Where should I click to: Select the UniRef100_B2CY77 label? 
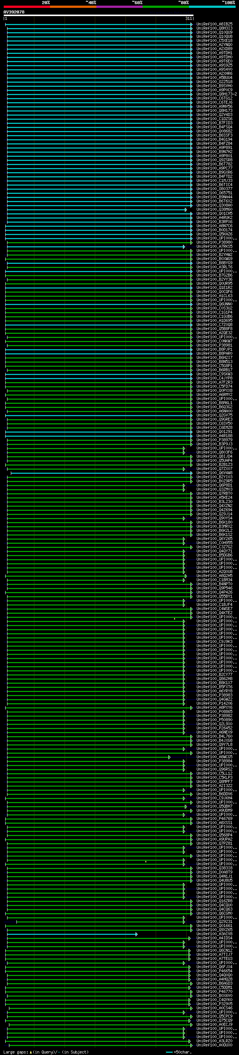click(214, 674)
